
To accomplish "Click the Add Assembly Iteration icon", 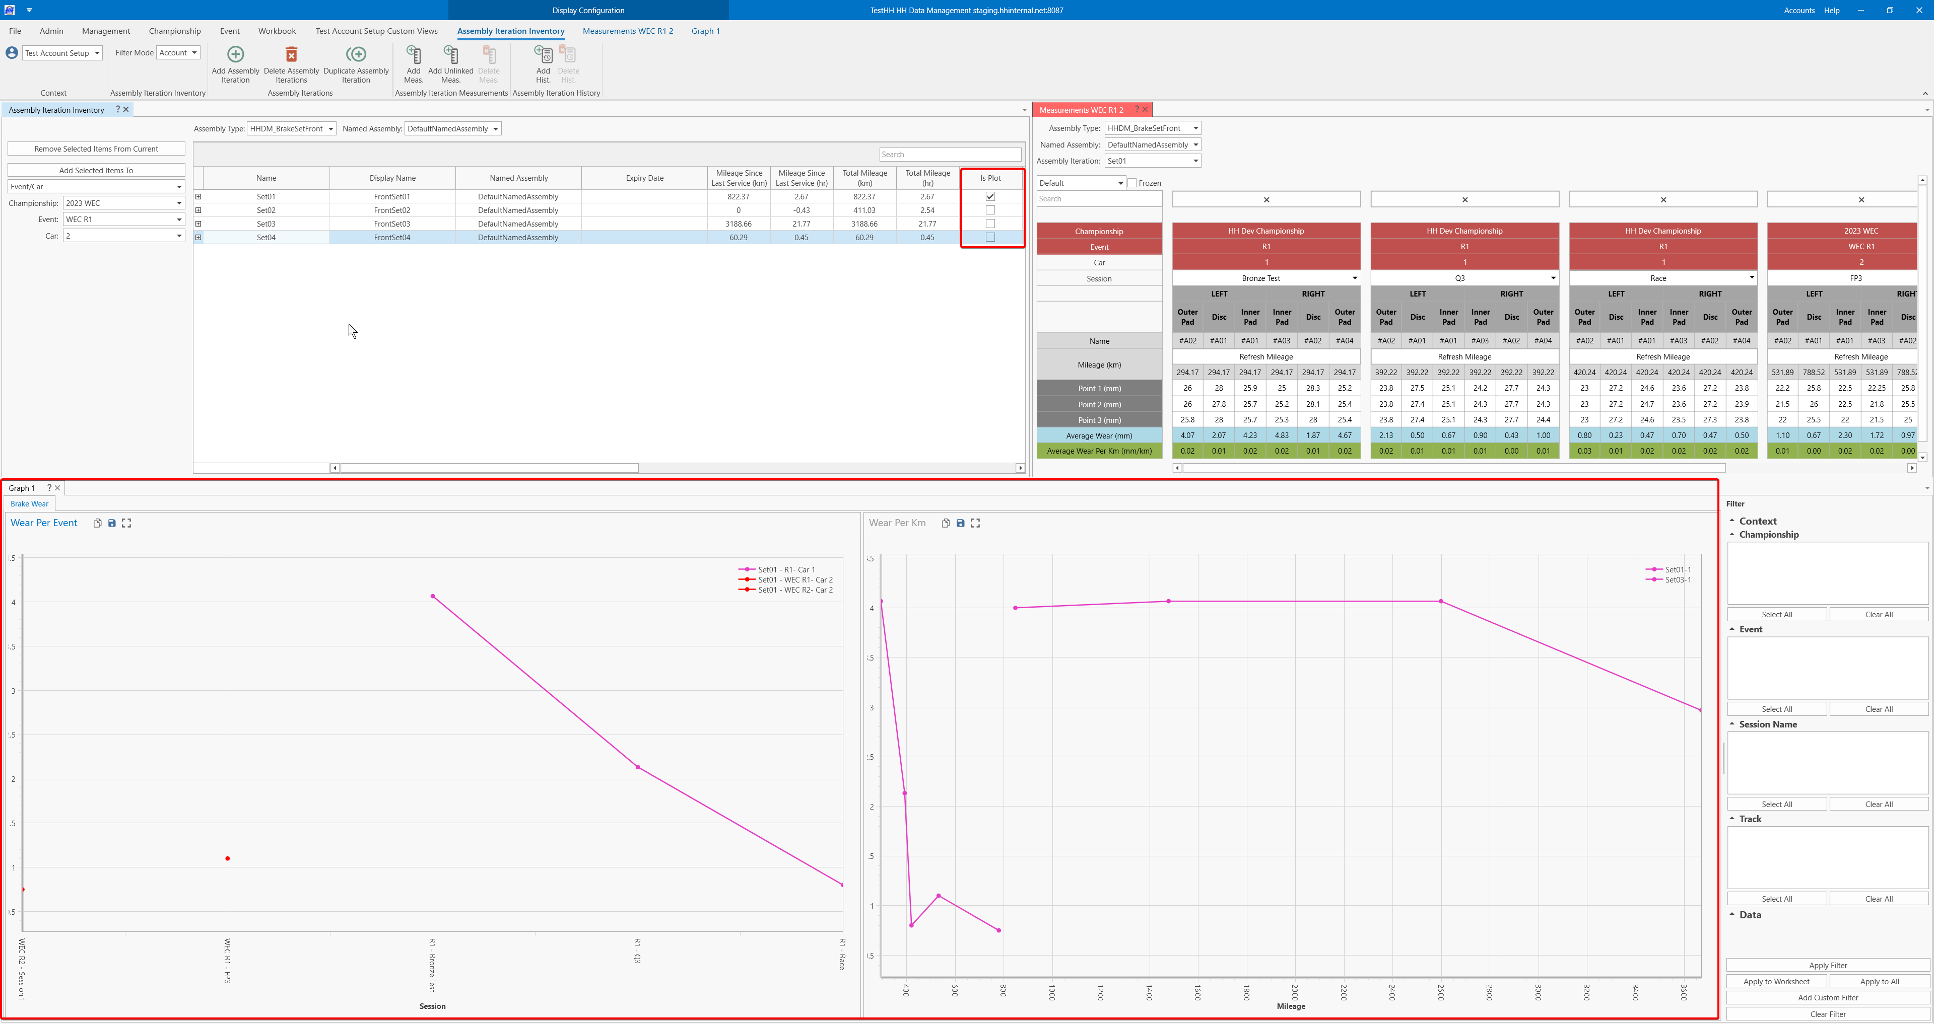I will 235,55.
